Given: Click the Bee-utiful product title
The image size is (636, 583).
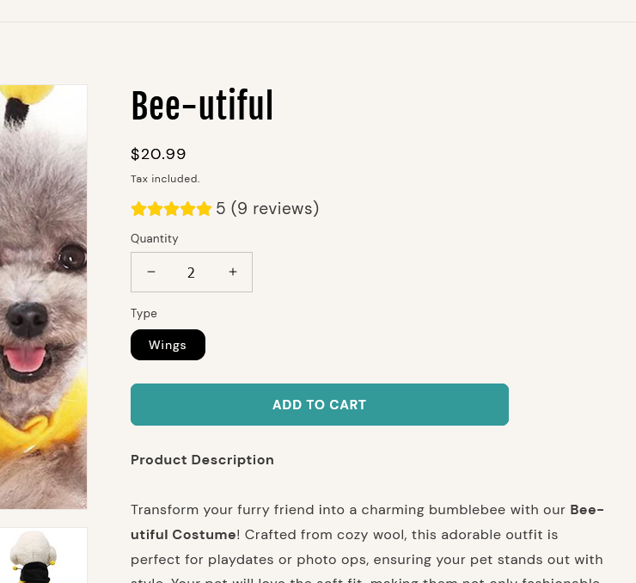Looking at the screenshot, I should pyautogui.click(x=202, y=107).
